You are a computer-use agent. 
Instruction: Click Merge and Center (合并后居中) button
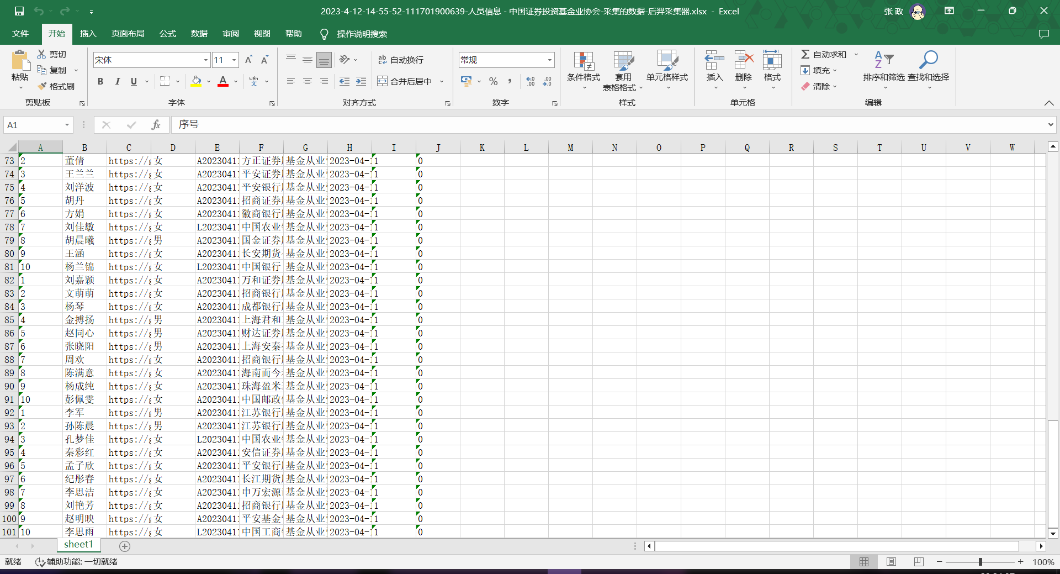click(x=405, y=81)
